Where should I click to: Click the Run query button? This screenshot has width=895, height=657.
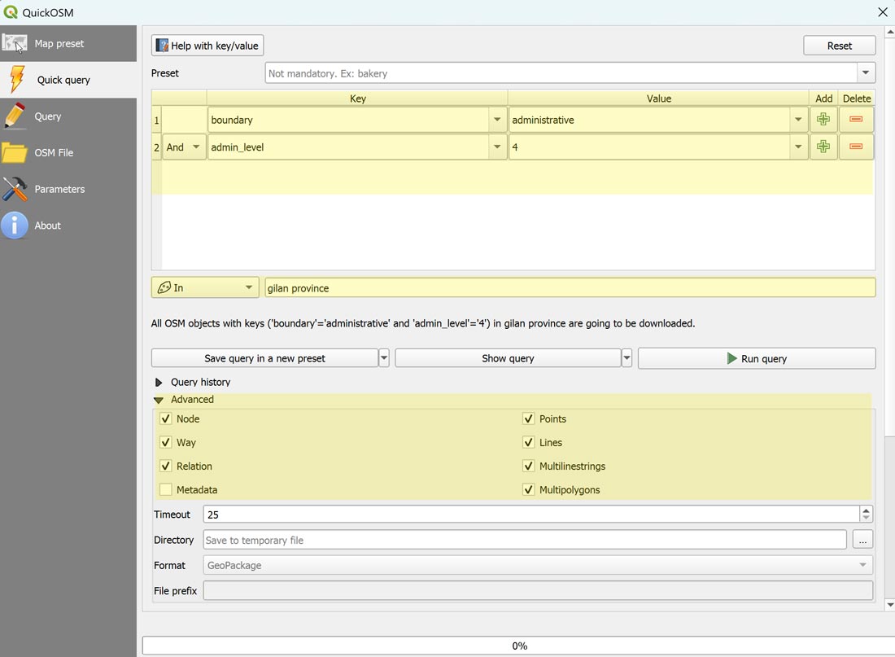pyautogui.click(x=757, y=358)
